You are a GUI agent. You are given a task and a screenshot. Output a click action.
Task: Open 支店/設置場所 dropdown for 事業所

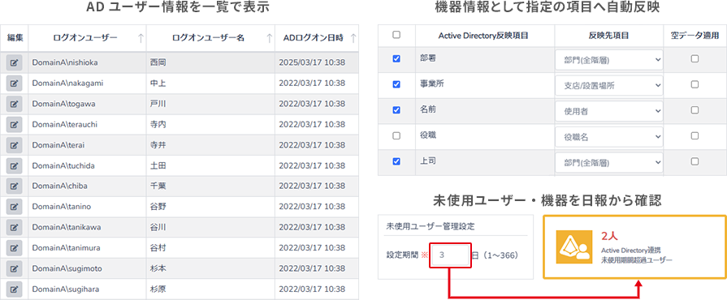608,86
